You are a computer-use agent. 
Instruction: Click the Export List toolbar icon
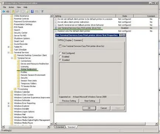[27, 12]
